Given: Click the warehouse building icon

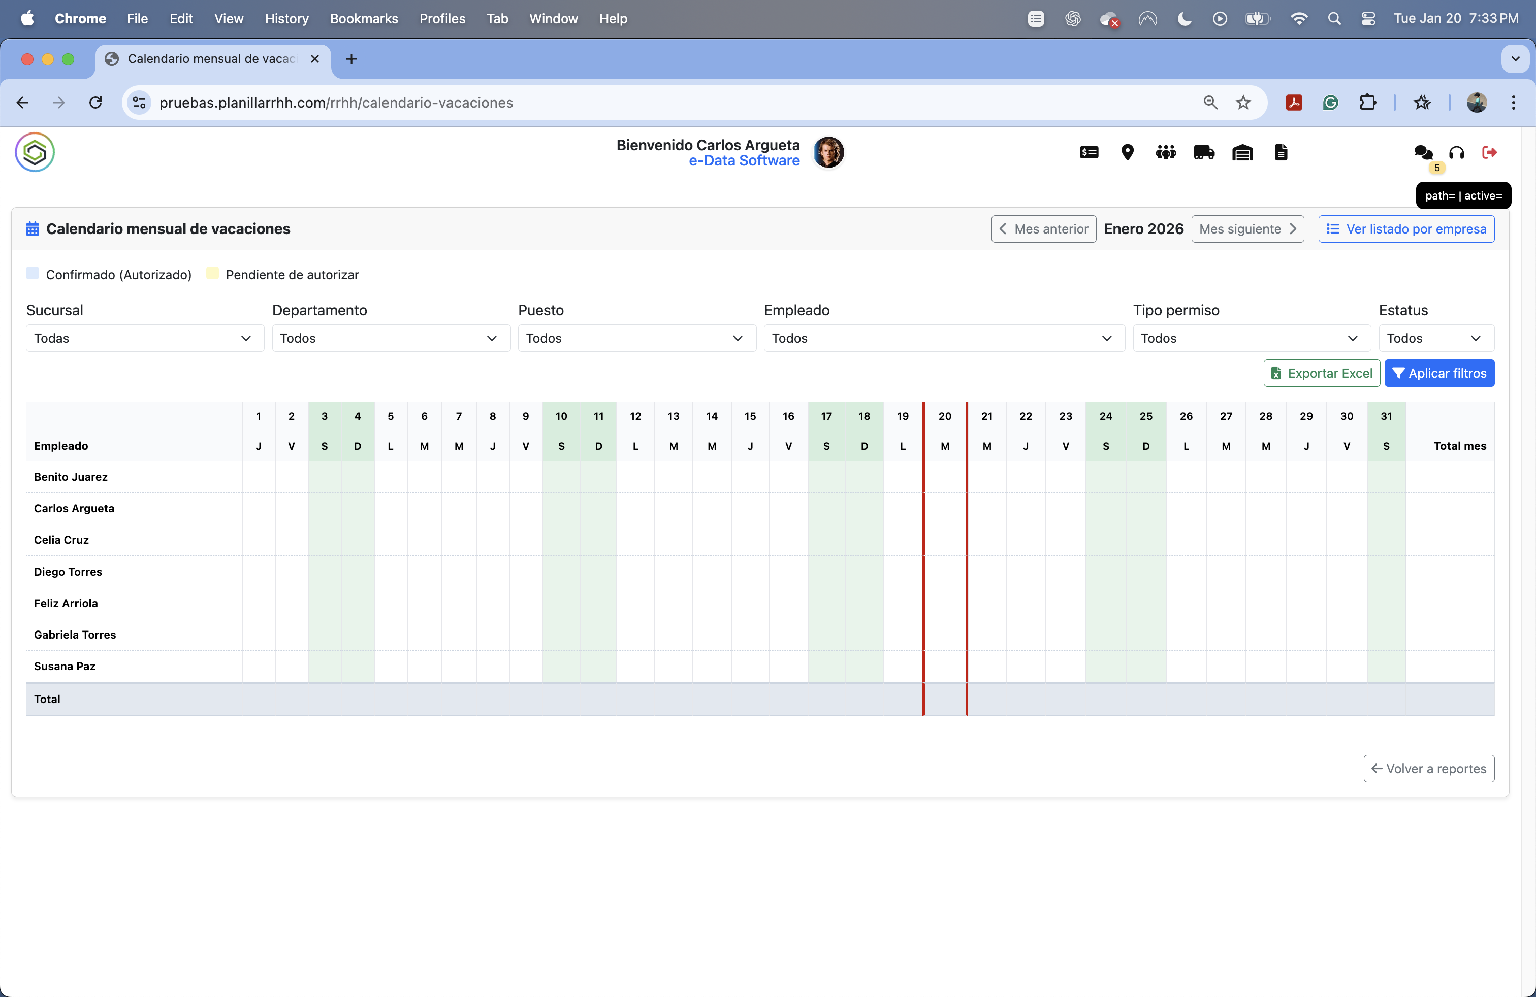Looking at the screenshot, I should 1242,152.
